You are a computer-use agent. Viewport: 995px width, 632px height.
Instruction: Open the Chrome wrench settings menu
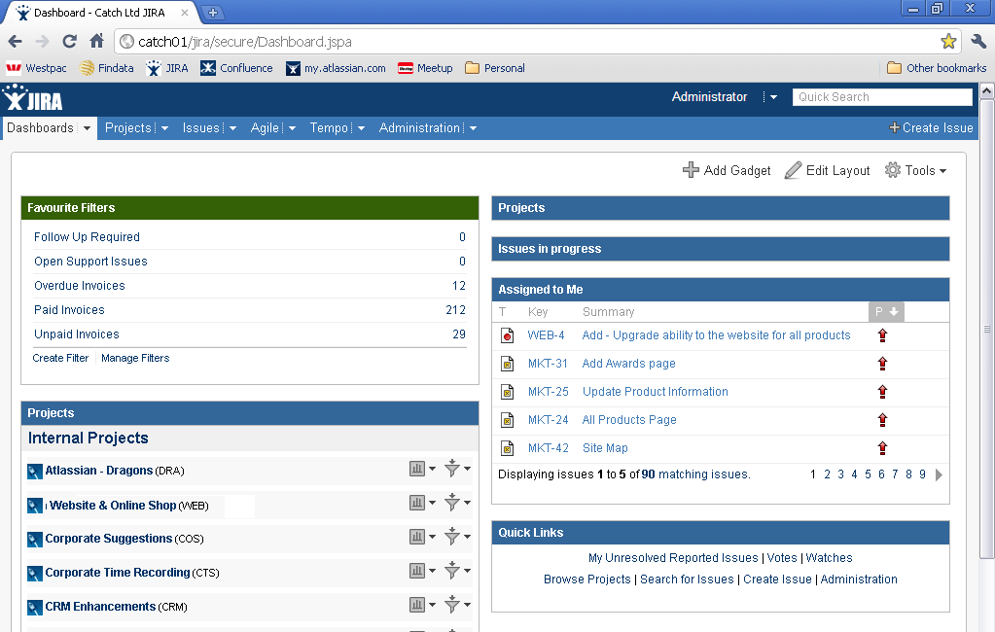pyautogui.click(x=978, y=41)
